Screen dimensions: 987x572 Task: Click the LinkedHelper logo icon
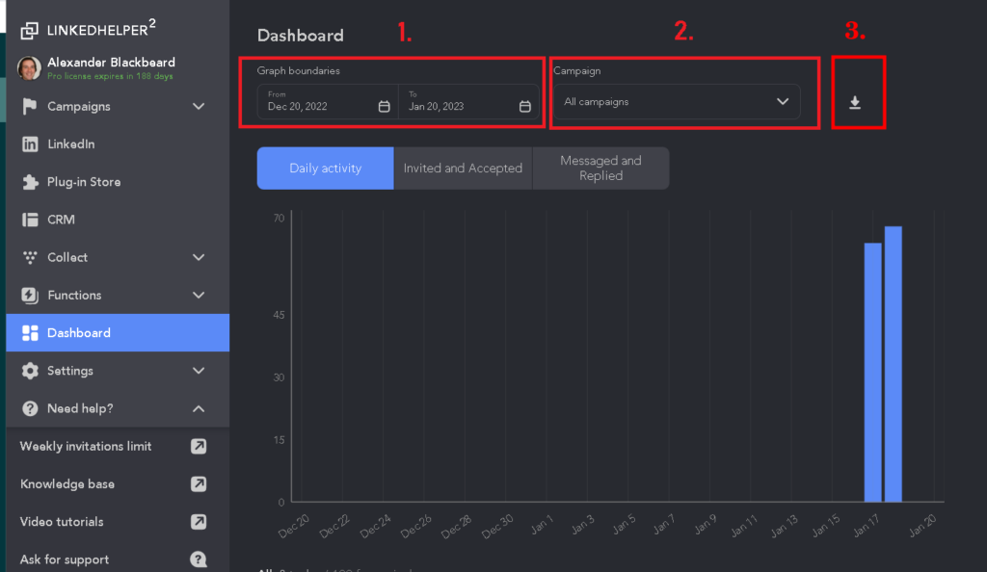coord(30,30)
